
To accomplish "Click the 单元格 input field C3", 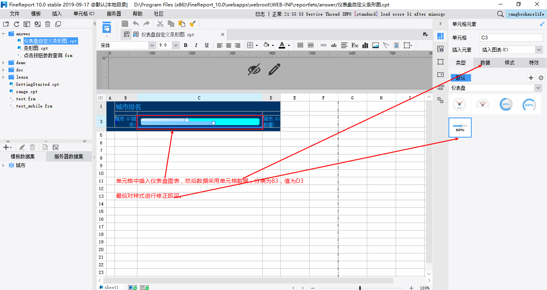I will 511,38.
